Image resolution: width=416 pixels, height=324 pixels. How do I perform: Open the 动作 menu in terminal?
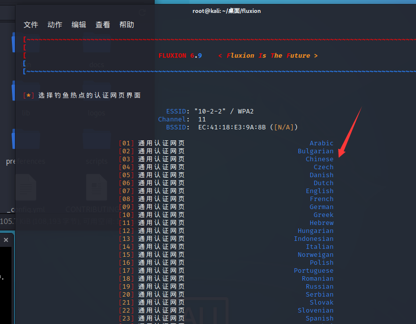55,24
